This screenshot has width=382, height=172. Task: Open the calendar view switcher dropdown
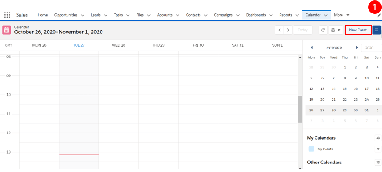tap(336, 30)
